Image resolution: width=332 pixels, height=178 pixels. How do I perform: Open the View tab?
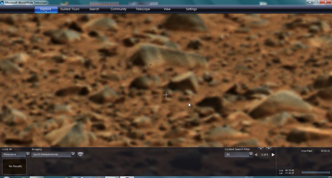pyautogui.click(x=167, y=9)
